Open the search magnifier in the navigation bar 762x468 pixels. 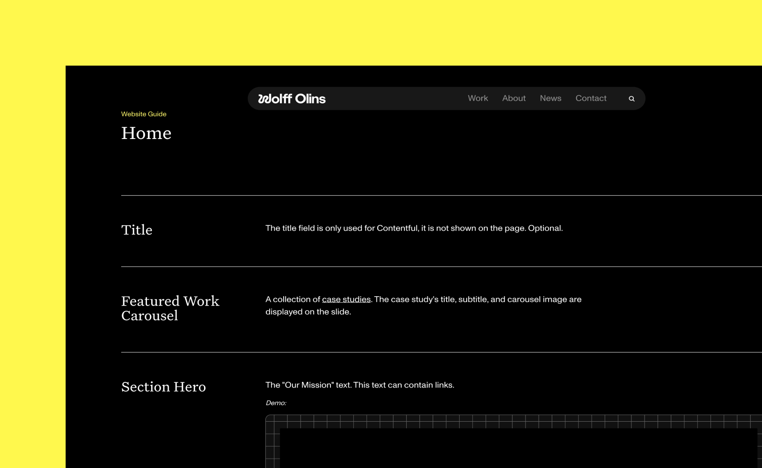(x=631, y=98)
